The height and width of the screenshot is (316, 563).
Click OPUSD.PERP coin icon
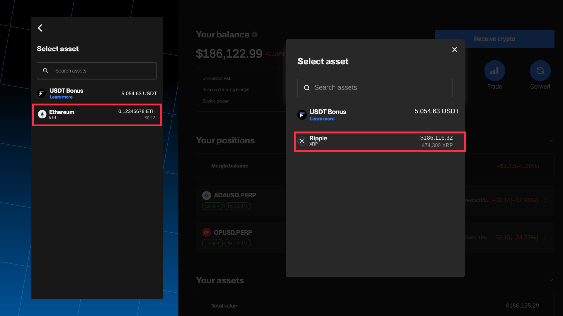pyautogui.click(x=206, y=232)
